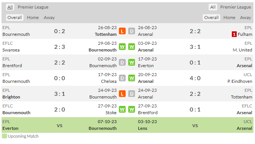Click the green W badge for Swansea-Bournemouth
Viewport: 255px width, 144px height.
pyautogui.click(x=122, y=47)
